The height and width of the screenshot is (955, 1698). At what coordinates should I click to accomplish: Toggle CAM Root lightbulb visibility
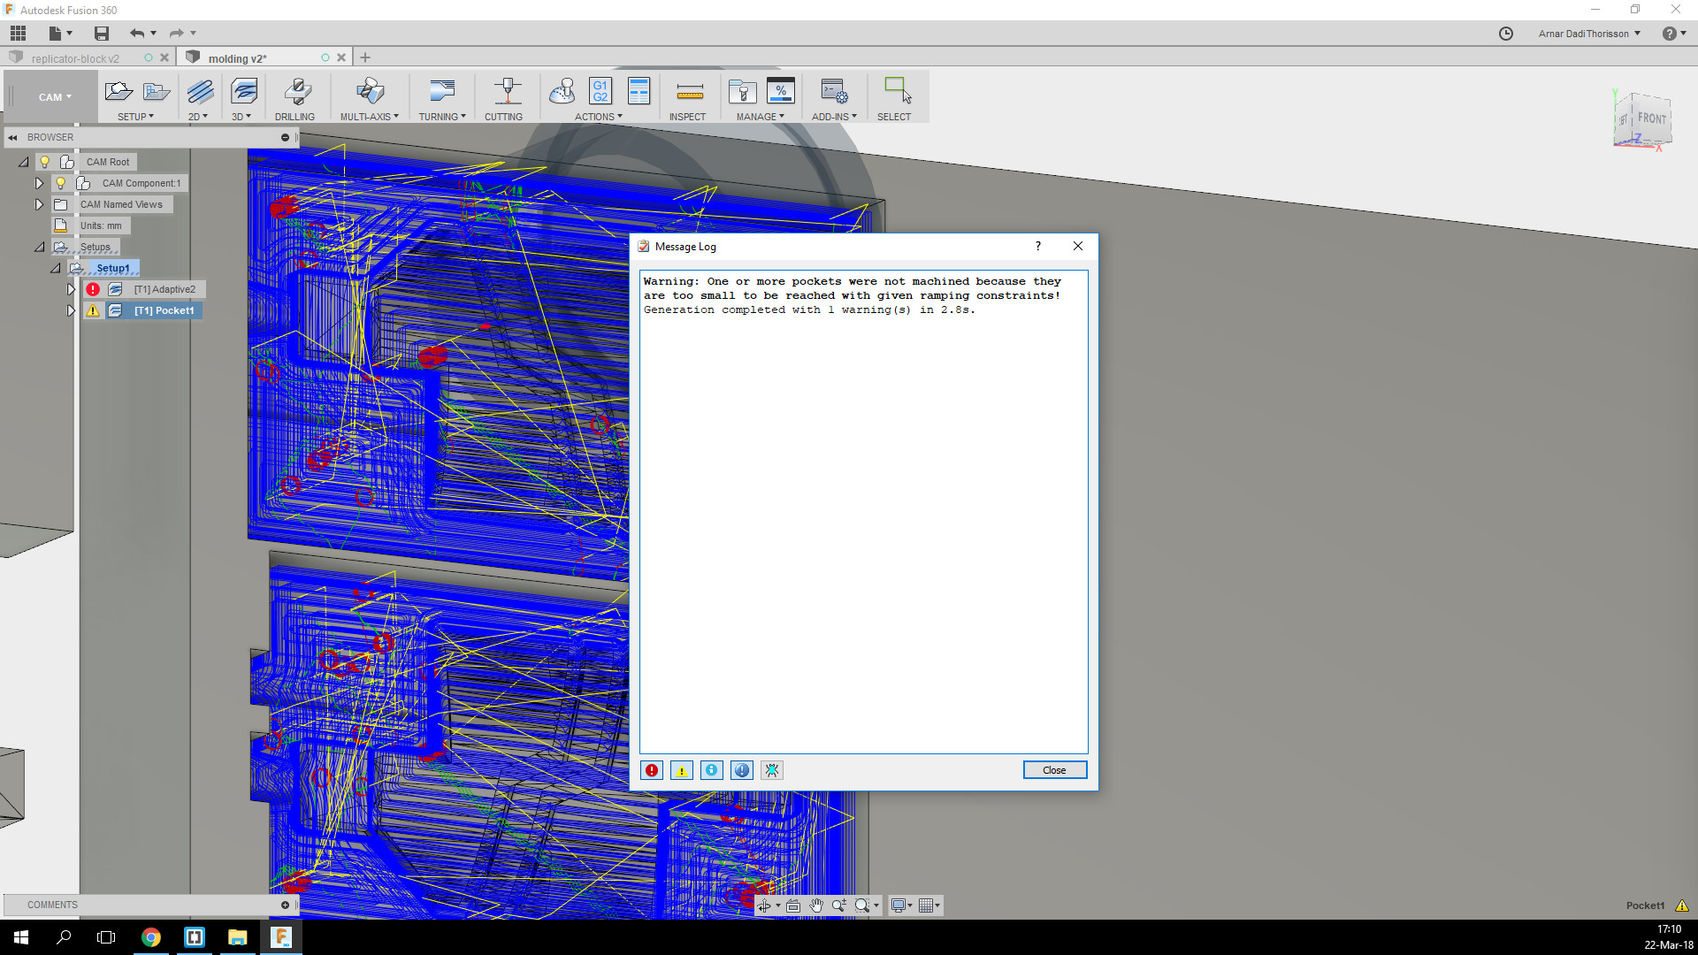(44, 162)
